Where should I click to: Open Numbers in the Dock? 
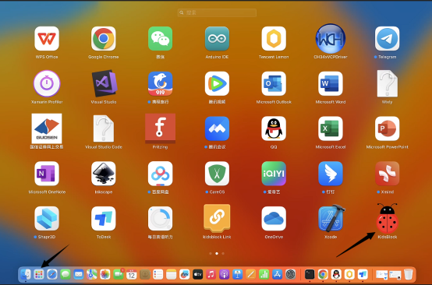264,274
